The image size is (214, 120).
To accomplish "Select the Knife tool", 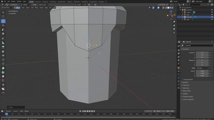I will click(x=3, y=64).
